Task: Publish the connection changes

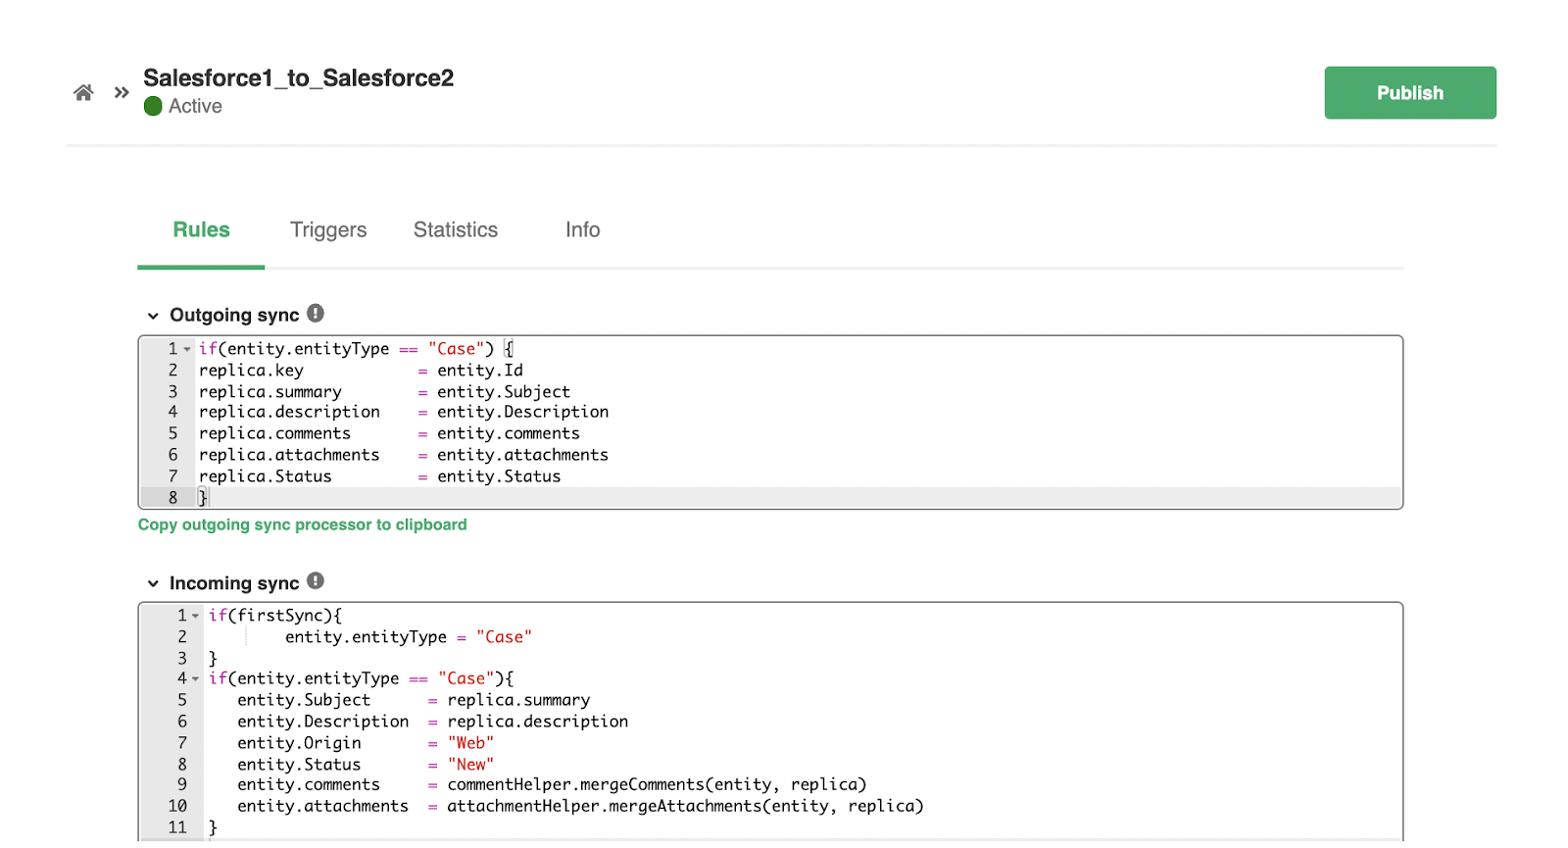Action: [1410, 93]
